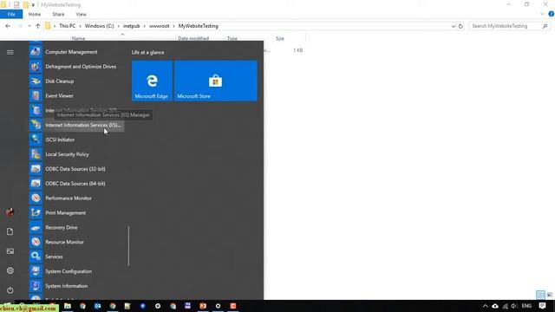Viewport: 555px width, 312px height.
Task: Click the search magnifier icon
Action: coord(545,26)
